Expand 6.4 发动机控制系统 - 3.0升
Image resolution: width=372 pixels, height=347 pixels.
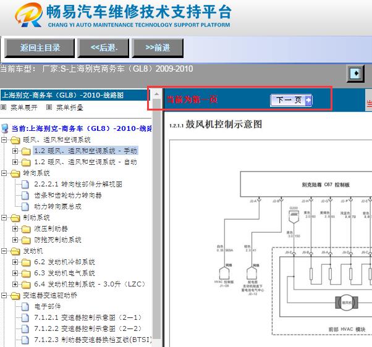point(15,284)
